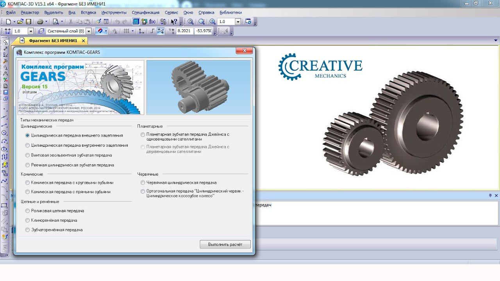Click the 'Выполнить расчёт' button

point(225,244)
